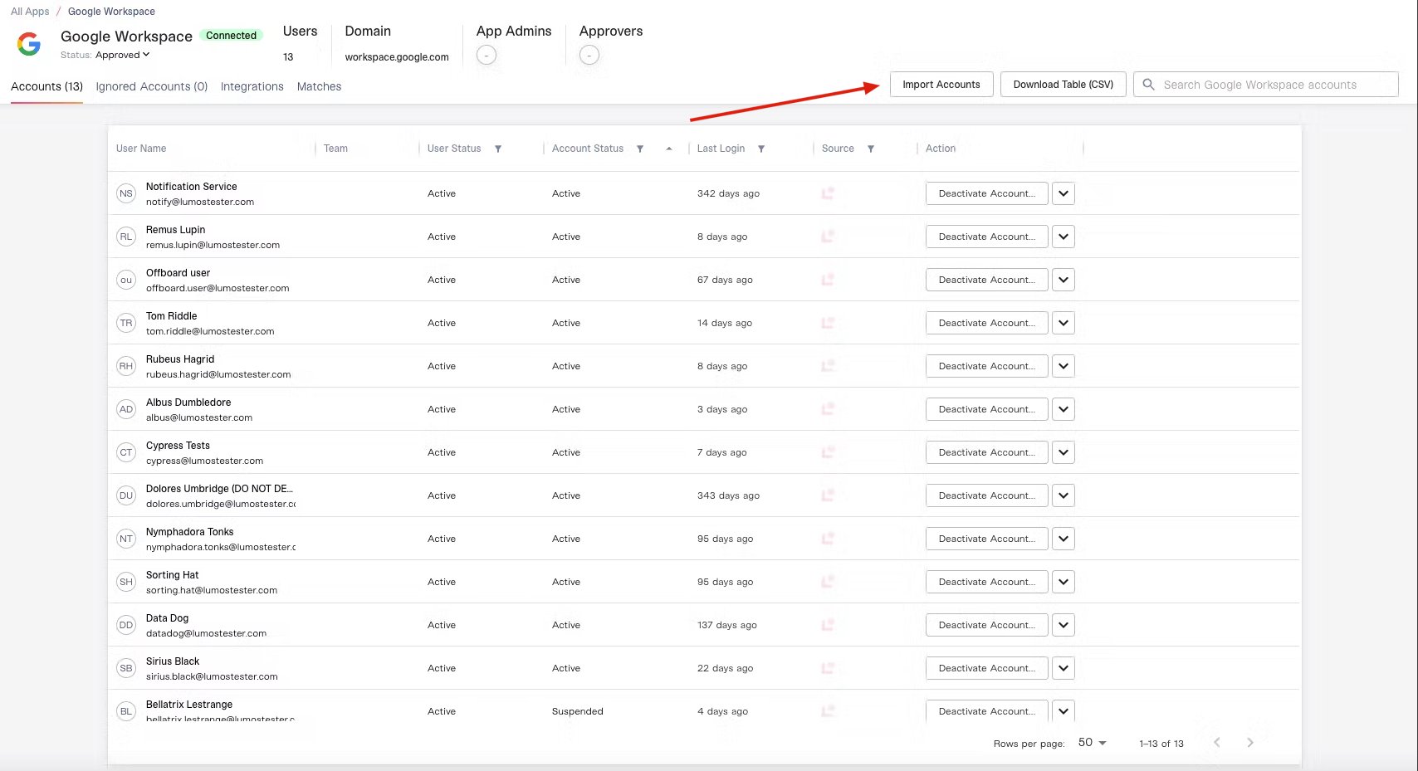1418x771 pixels.
Task: Deactivate account for Albus Dumbledore
Action: coord(987,409)
